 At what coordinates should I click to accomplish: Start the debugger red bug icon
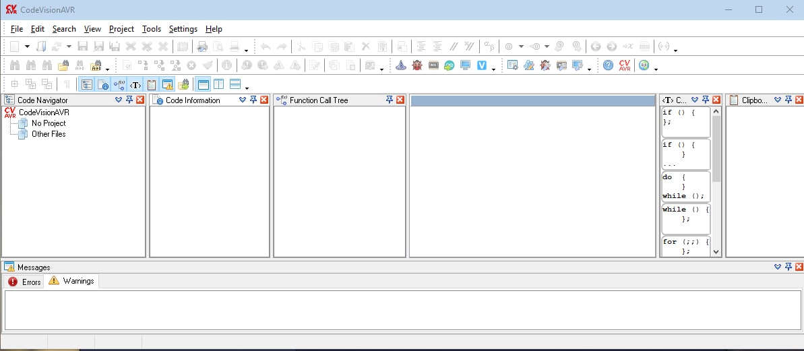(417, 65)
